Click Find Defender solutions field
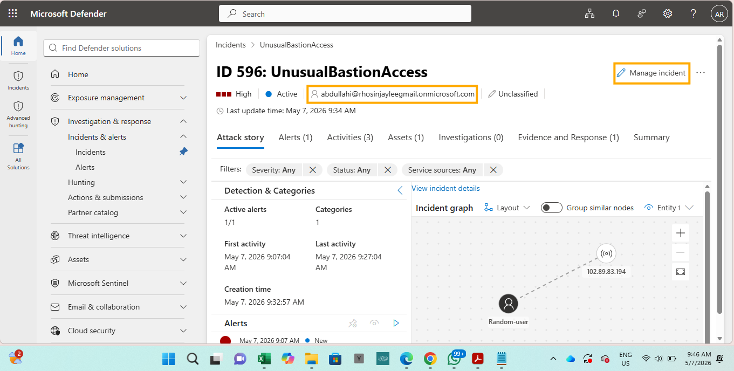 pos(122,48)
